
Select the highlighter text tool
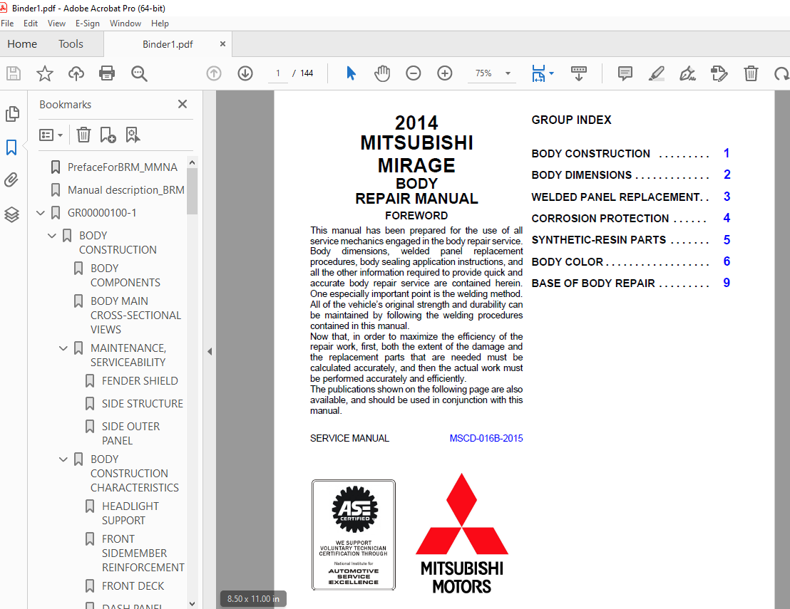657,73
